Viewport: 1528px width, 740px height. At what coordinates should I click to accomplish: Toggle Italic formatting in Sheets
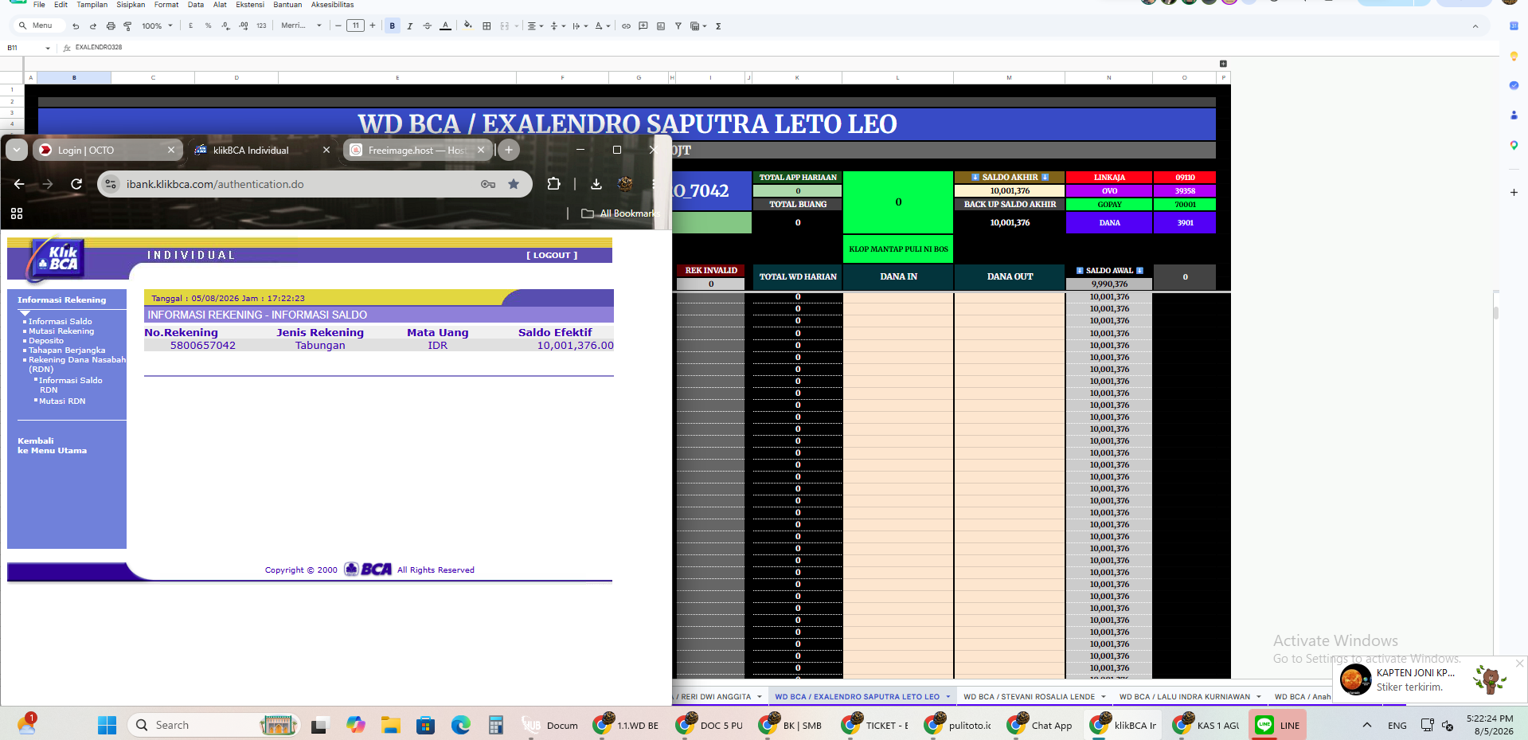click(409, 26)
